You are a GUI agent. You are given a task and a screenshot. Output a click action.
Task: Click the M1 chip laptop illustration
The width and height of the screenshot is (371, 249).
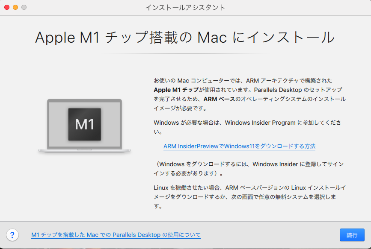pos(84,126)
